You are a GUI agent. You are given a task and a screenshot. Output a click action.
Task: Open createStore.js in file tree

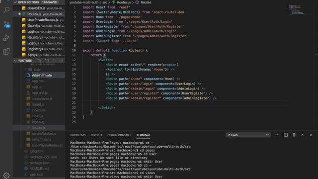click(x=42, y=98)
